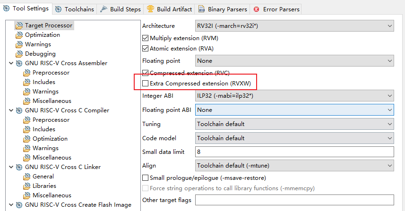Open the Architecture dropdown

point(295,26)
